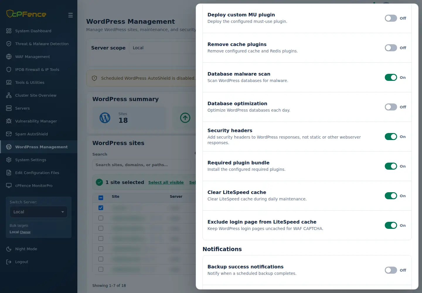Open Vulnerability Manager menu item

point(39,121)
